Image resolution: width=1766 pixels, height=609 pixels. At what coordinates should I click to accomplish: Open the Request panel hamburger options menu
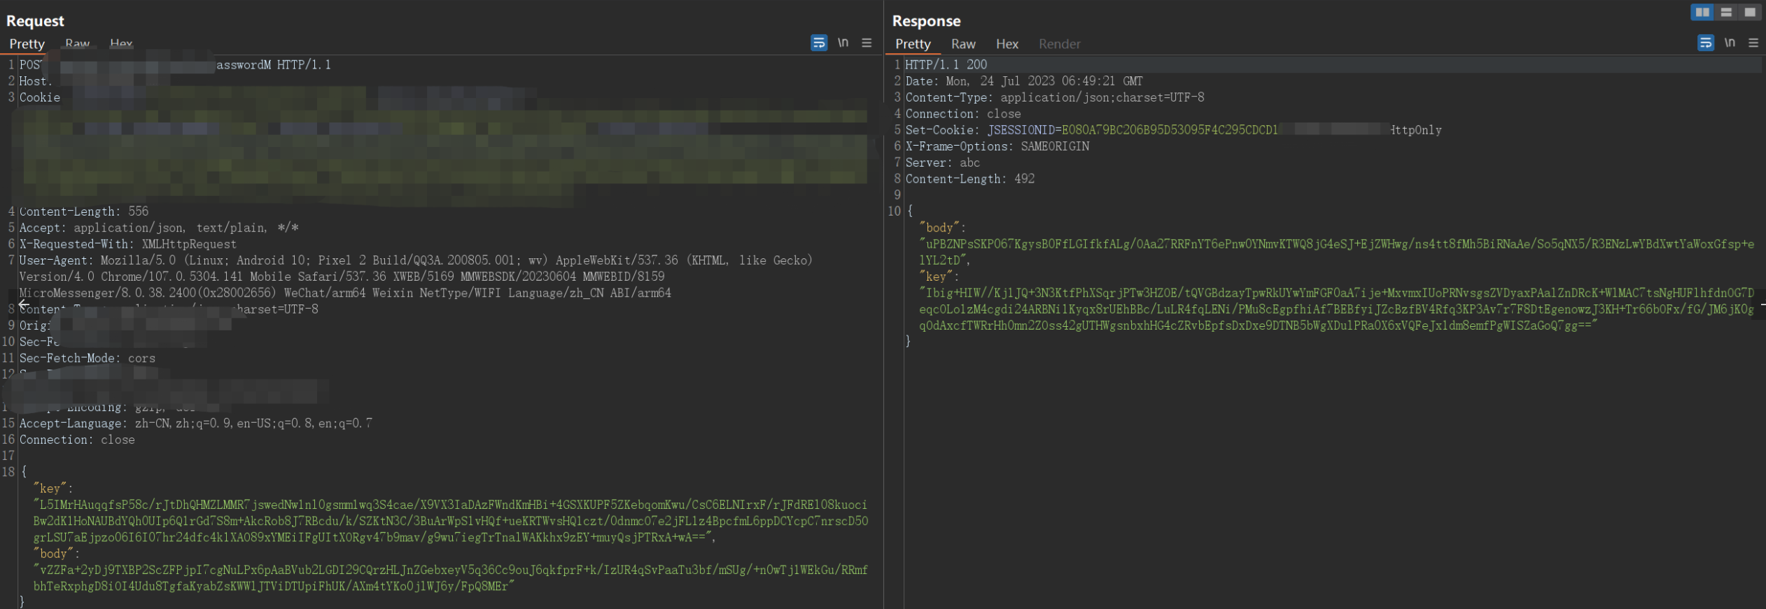[x=867, y=43]
